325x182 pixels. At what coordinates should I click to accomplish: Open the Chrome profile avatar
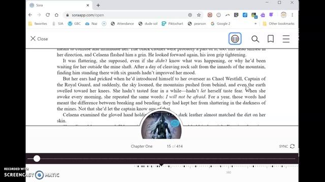point(283,15)
